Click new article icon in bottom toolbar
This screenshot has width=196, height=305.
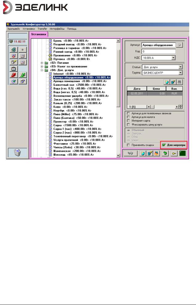coord(143,153)
